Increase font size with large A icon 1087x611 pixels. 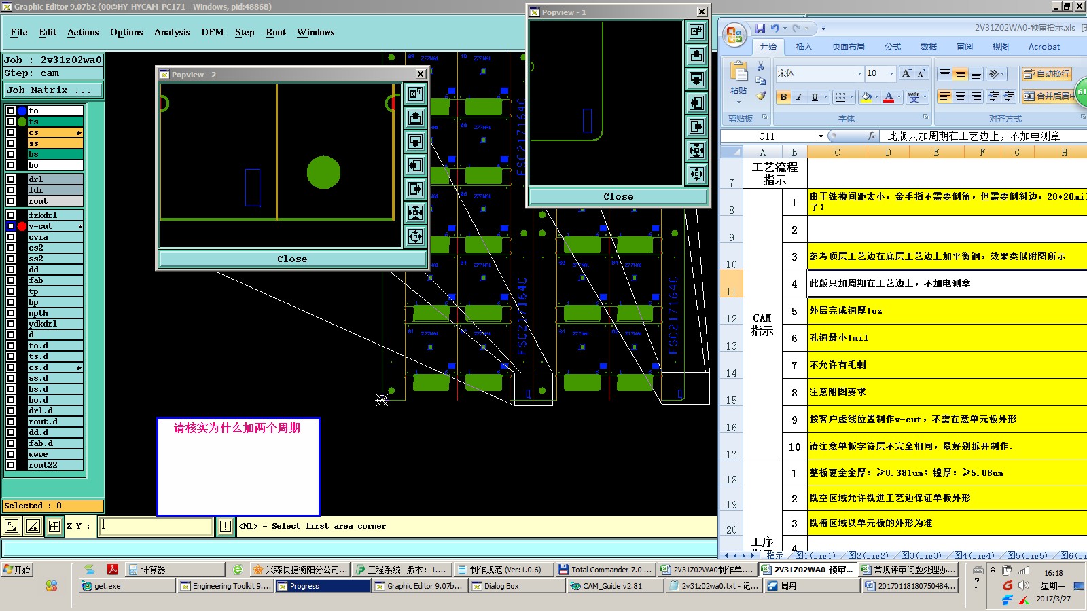click(x=906, y=73)
